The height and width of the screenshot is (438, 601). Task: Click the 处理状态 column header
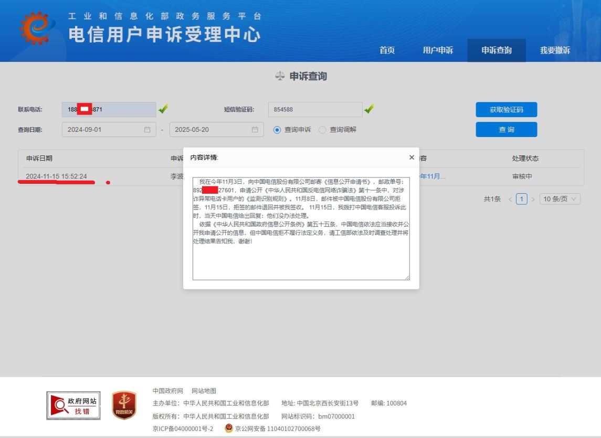click(525, 159)
